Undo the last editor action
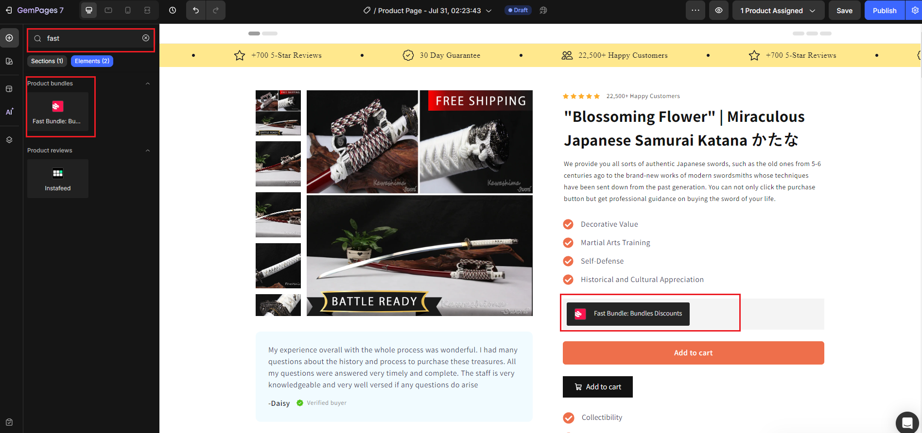Screen dimensions: 922x433 pyautogui.click(x=196, y=10)
